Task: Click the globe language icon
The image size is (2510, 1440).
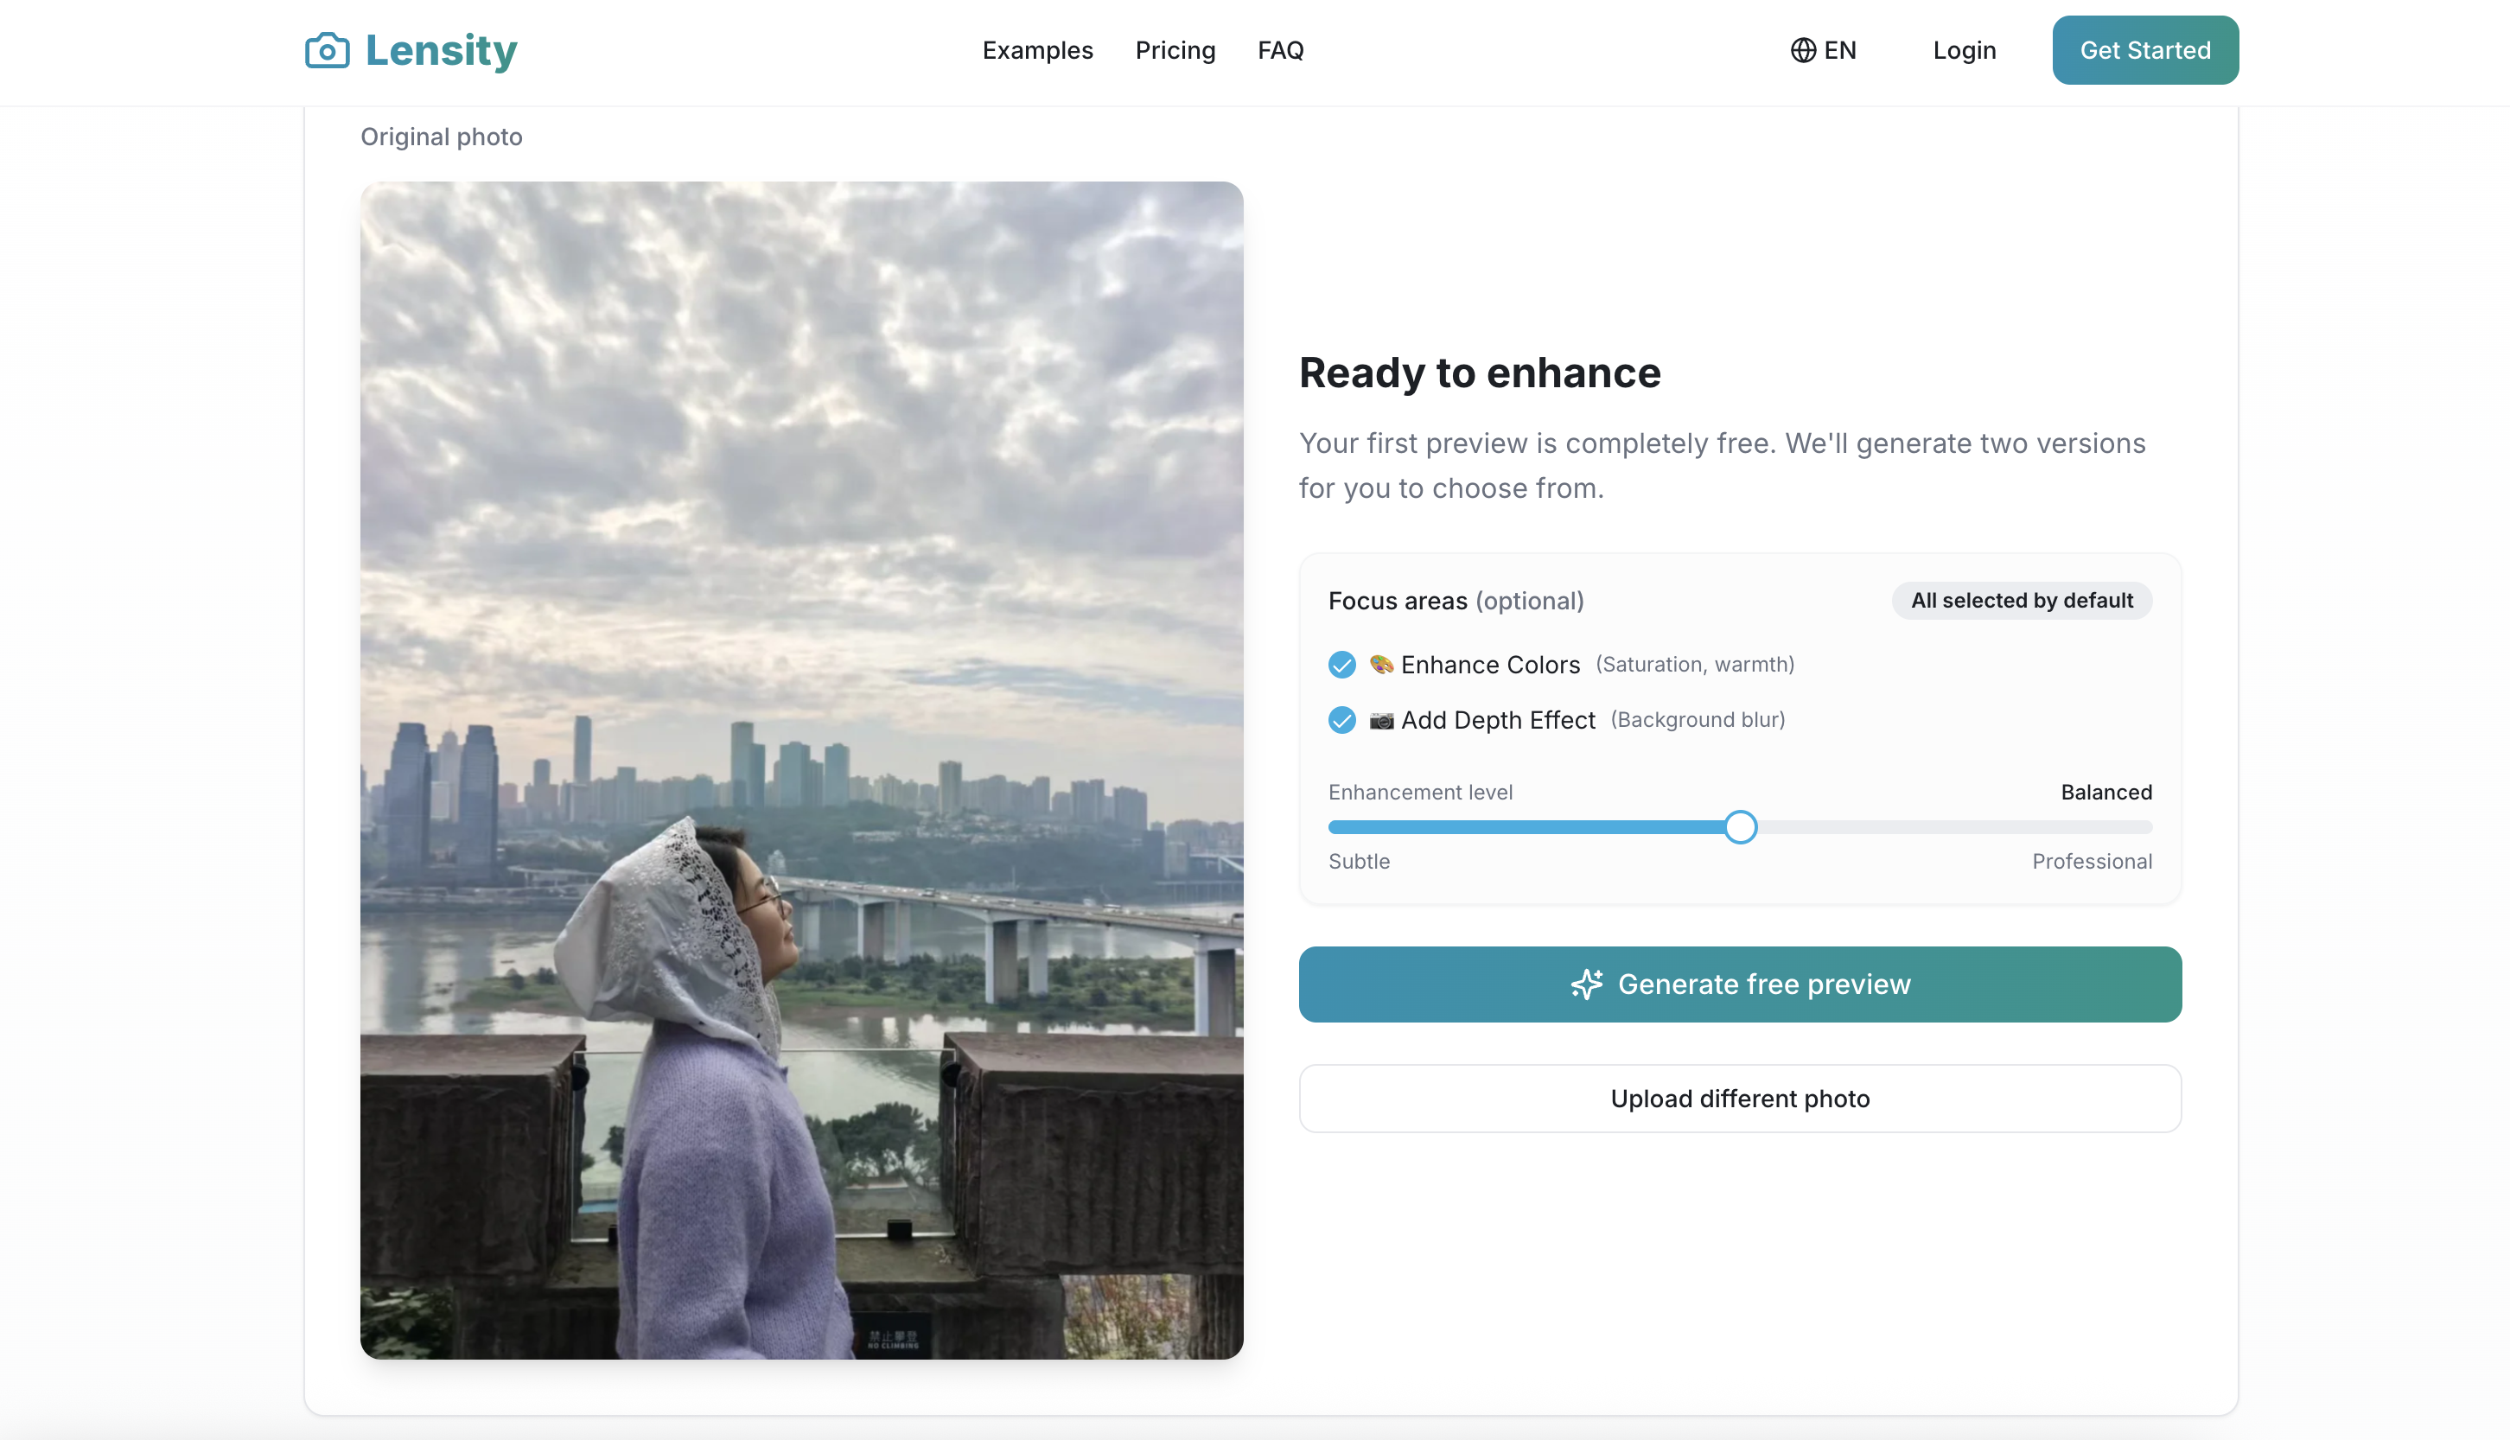Action: [x=1802, y=50]
